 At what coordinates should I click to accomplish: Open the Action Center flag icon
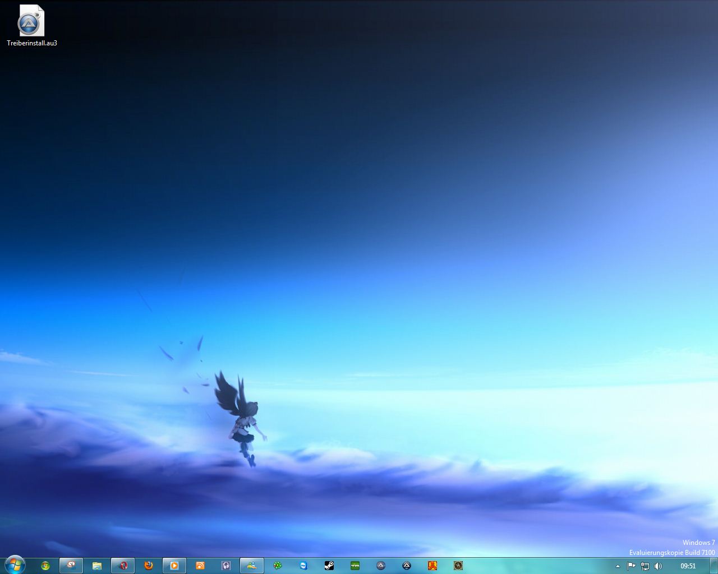[631, 566]
